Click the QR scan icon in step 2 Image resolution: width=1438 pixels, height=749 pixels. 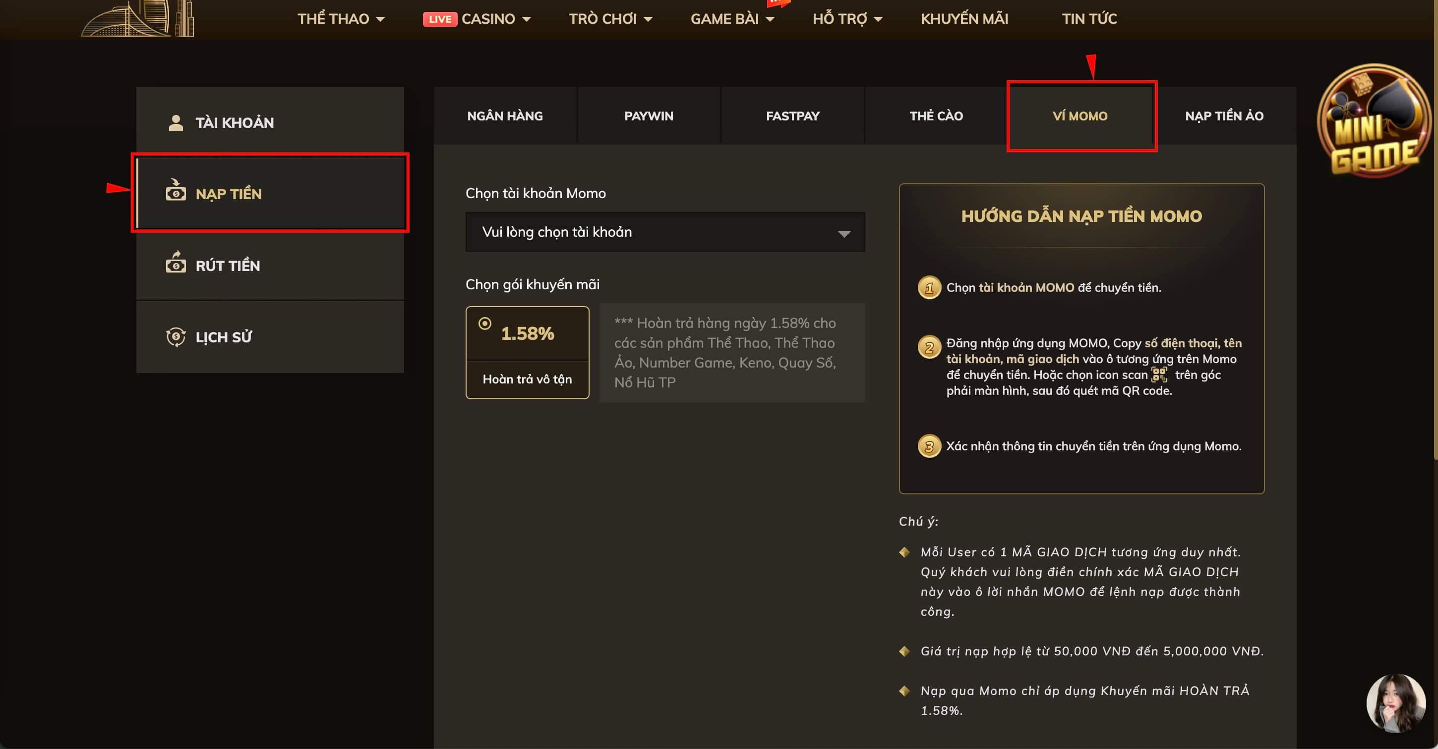tap(1159, 375)
